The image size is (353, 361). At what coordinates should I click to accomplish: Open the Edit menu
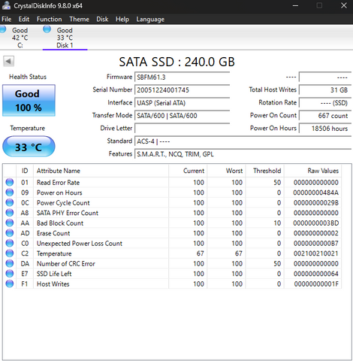point(24,19)
